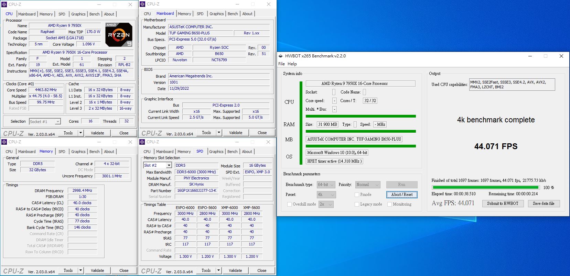Open the Slot #2 memory slot dropdown
570x276 pixels.
tap(169, 165)
